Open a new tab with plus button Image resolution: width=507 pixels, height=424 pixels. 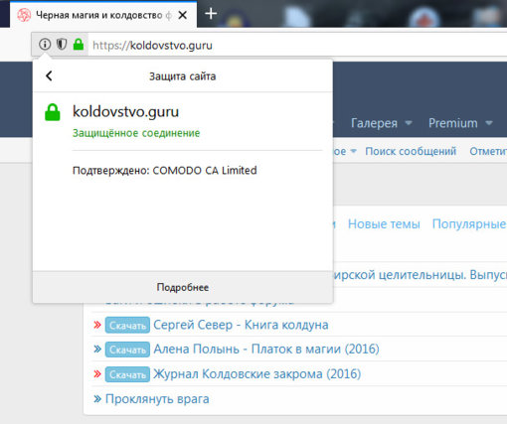tap(211, 14)
